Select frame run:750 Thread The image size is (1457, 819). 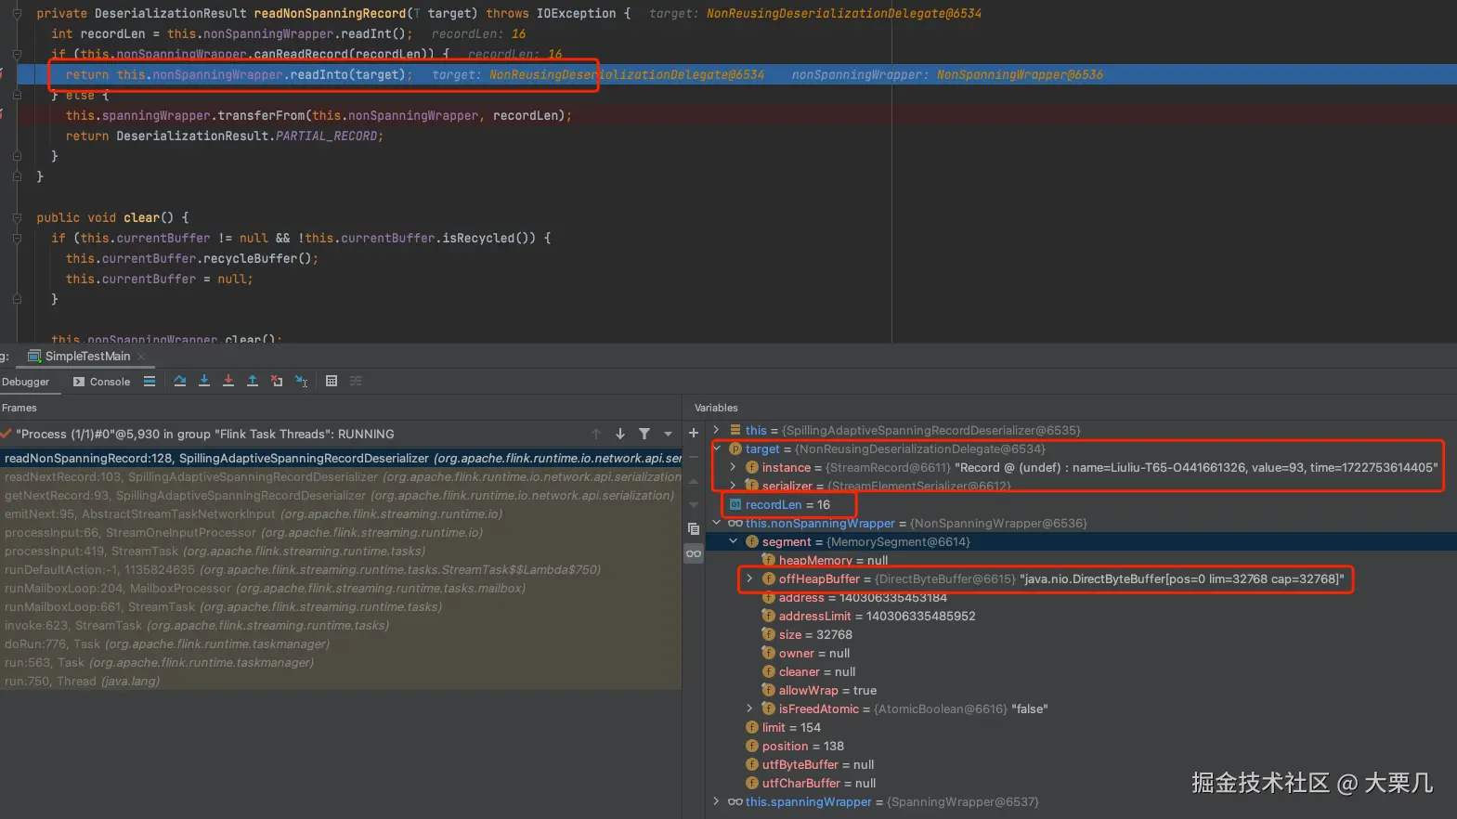[341, 681]
